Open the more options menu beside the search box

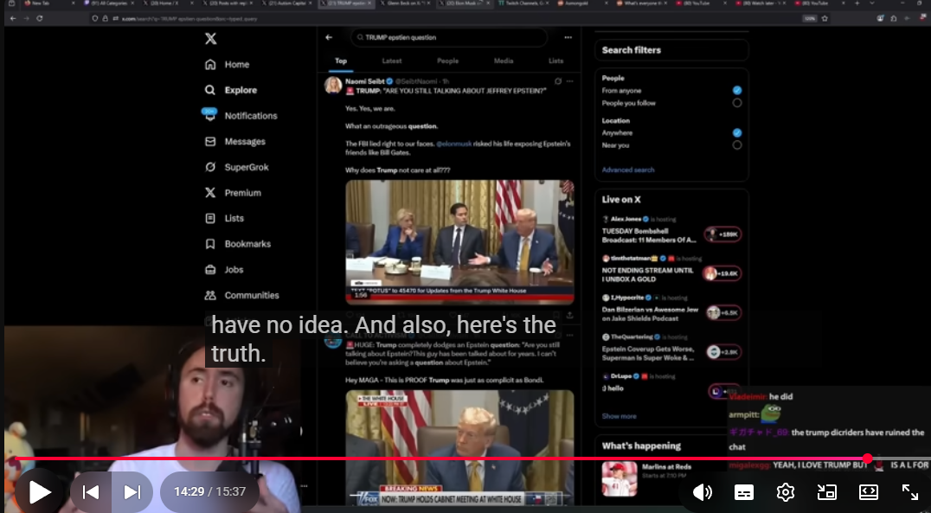568,37
